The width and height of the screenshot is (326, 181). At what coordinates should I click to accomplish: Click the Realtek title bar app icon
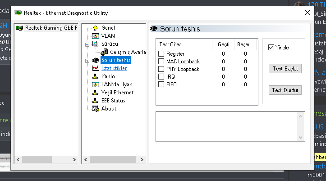[x=18, y=13]
